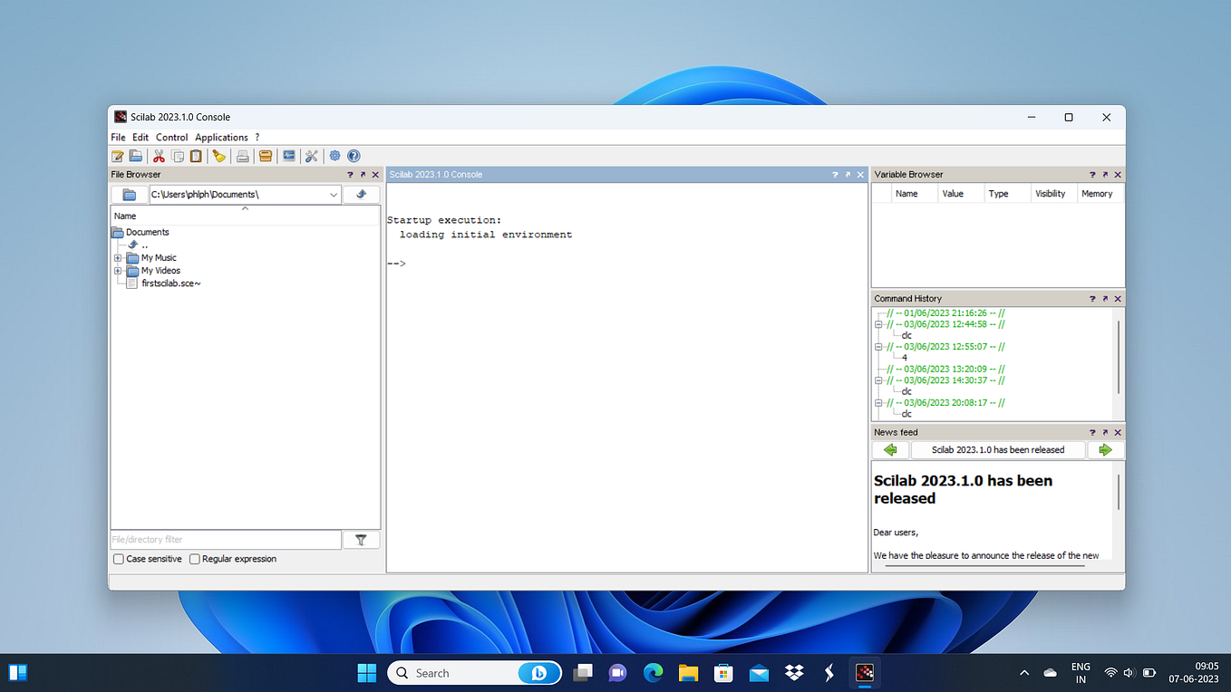Click the select directory folder button
Screen dimensions: 1231x692
tap(130, 195)
